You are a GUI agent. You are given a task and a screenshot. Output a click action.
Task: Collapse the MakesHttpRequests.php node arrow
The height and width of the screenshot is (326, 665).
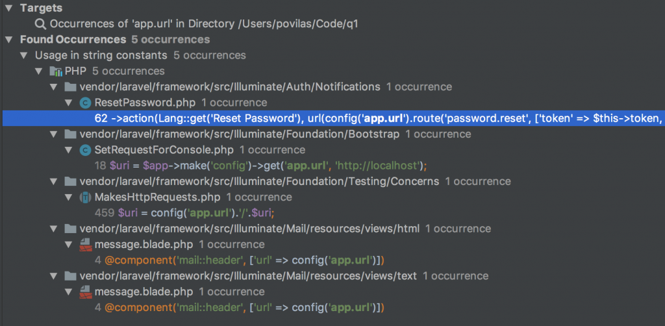click(x=69, y=197)
